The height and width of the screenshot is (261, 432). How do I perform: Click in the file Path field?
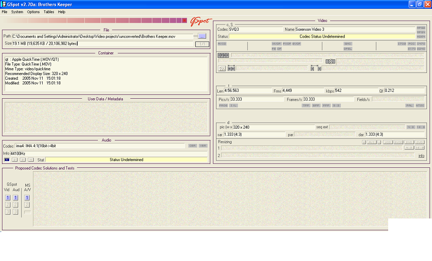pyautogui.click(x=103, y=36)
